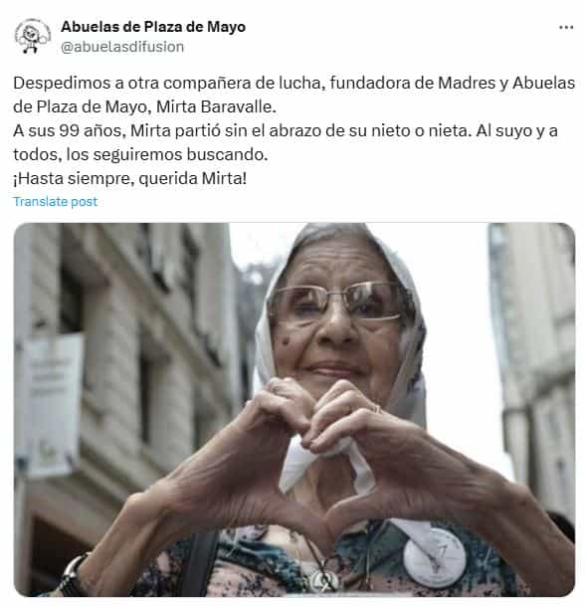
Task: Visit the @abuelasdifusion handle
Action: tap(122, 47)
